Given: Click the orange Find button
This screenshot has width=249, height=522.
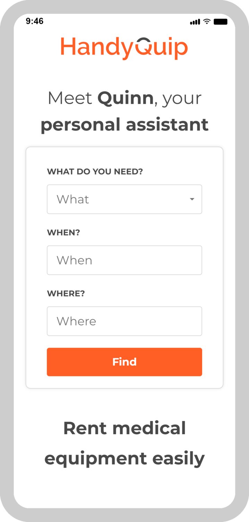Looking at the screenshot, I should (x=124, y=362).
